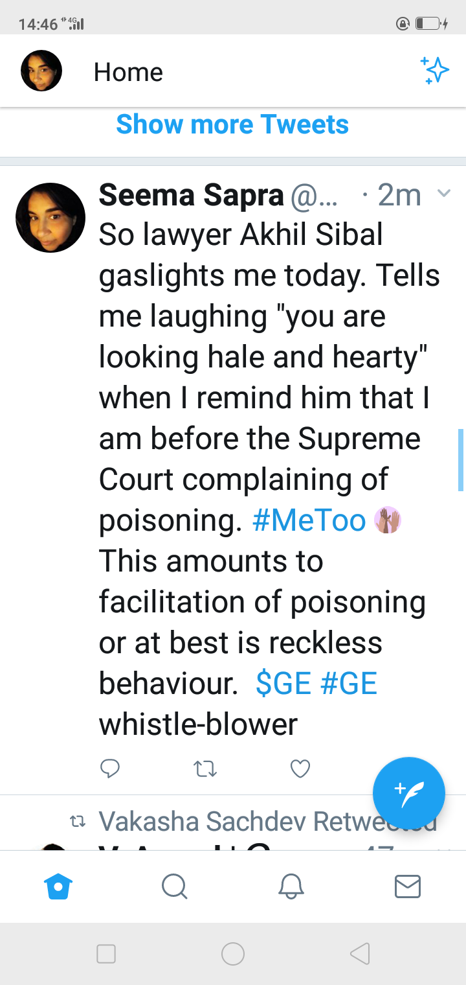Open the Notifications bell tab

click(x=291, y=886)
